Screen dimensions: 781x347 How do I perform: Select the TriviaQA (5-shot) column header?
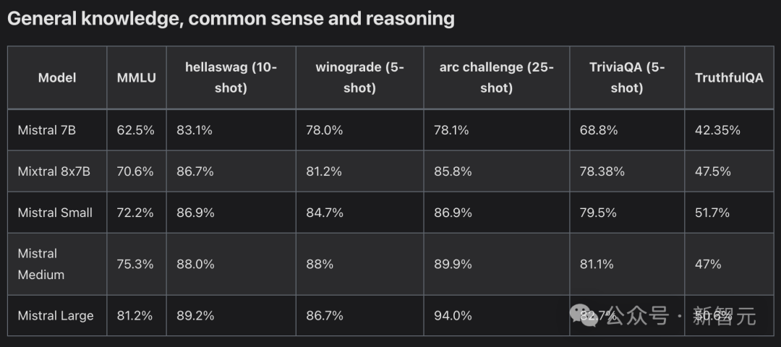626,77
